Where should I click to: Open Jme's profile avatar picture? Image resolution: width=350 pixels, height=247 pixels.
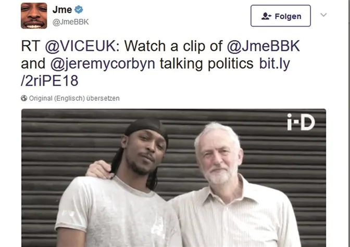click(34, 16)
